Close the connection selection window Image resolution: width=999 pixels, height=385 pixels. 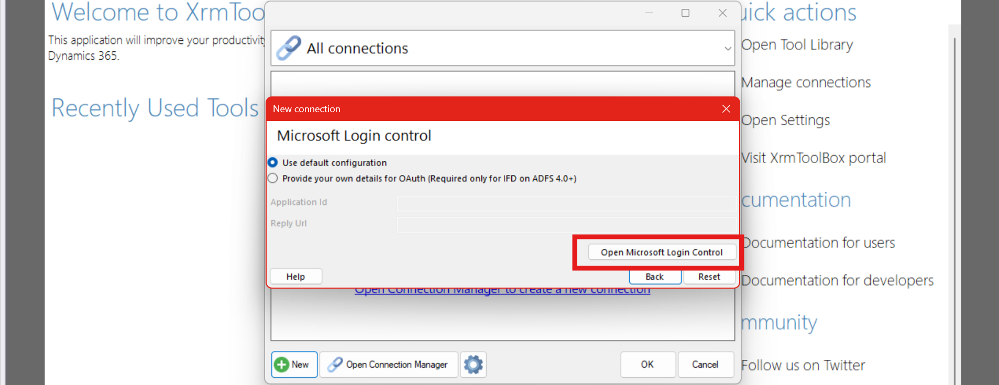(722, 13)
